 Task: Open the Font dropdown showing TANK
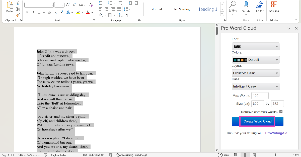point(256,46)
